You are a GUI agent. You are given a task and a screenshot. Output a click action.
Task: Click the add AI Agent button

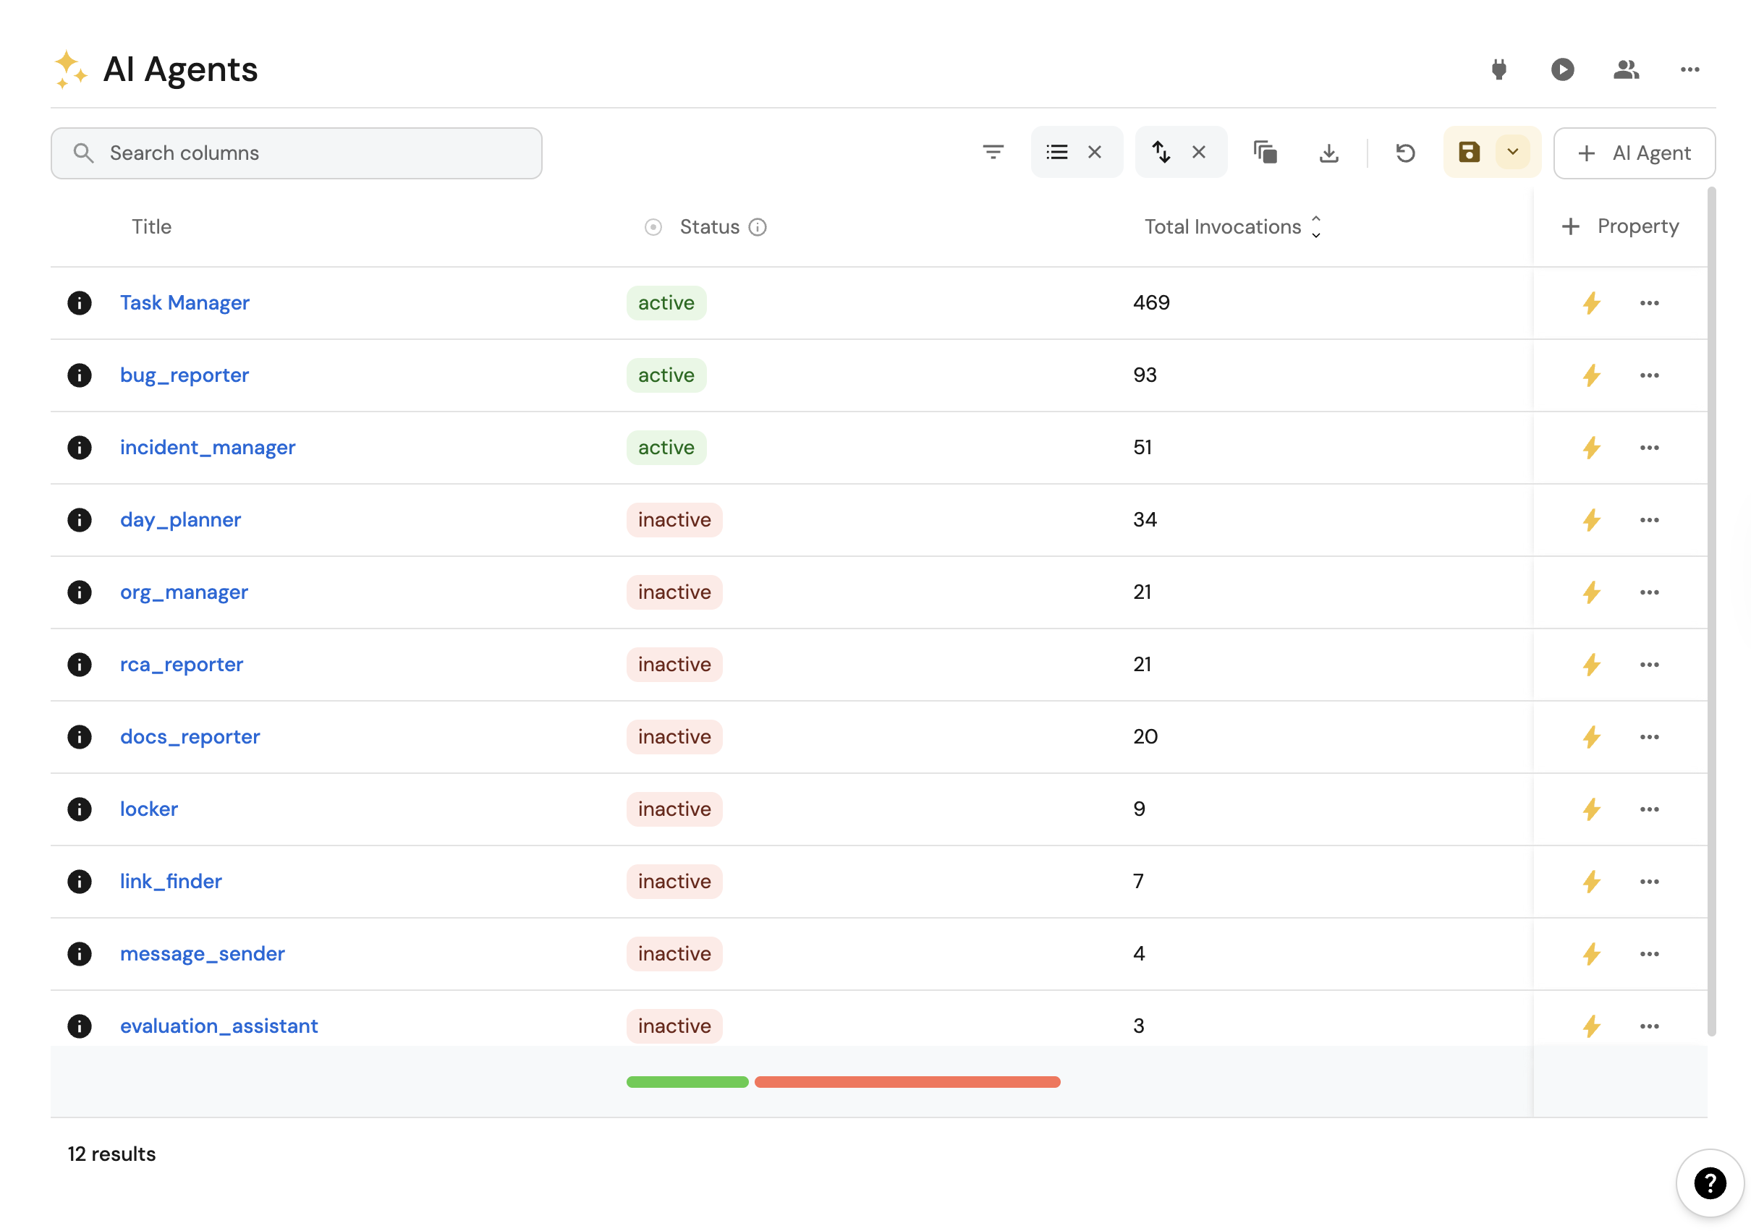pos(1634,153)
